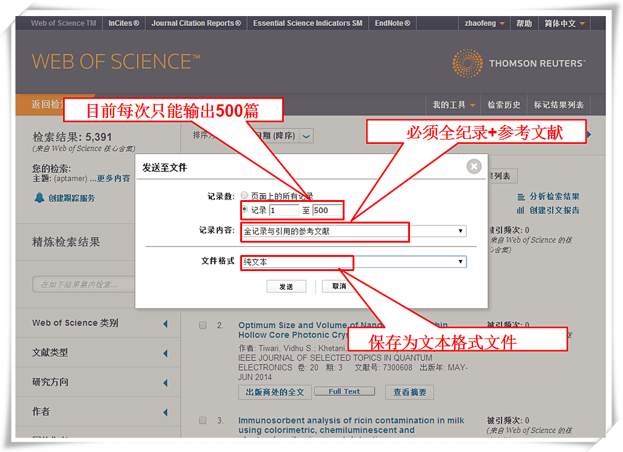Tick the checkbox for result 2
623x452 pixels.
[203, 325]
